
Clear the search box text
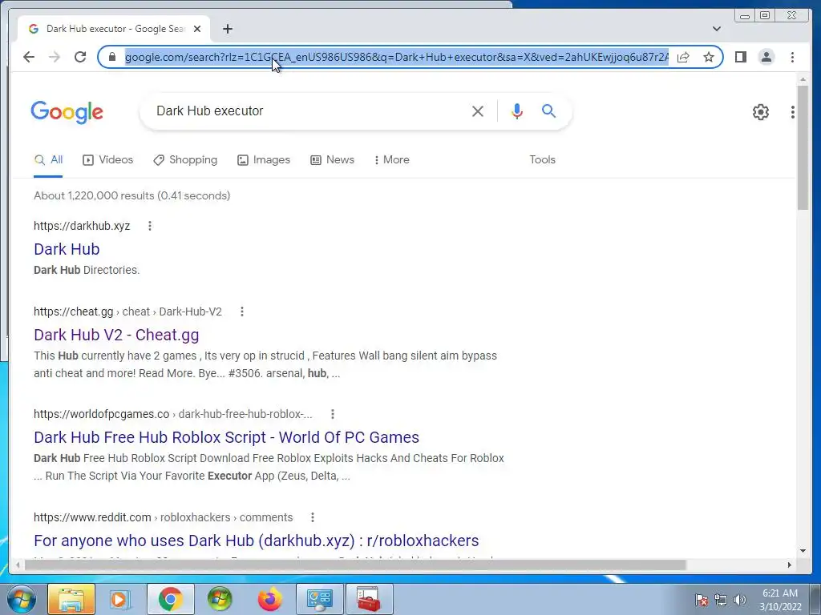(x=478, y=111)
